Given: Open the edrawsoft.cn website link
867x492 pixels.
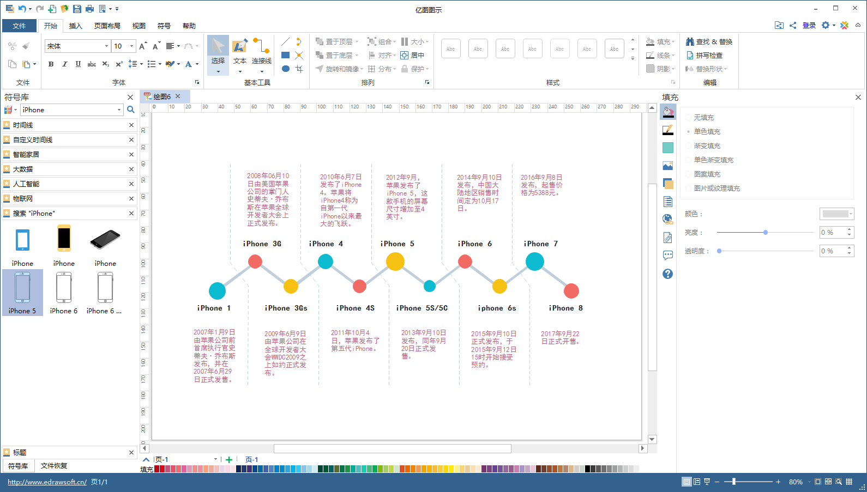Looking at the screenshot, I should (x=47, y=482).
